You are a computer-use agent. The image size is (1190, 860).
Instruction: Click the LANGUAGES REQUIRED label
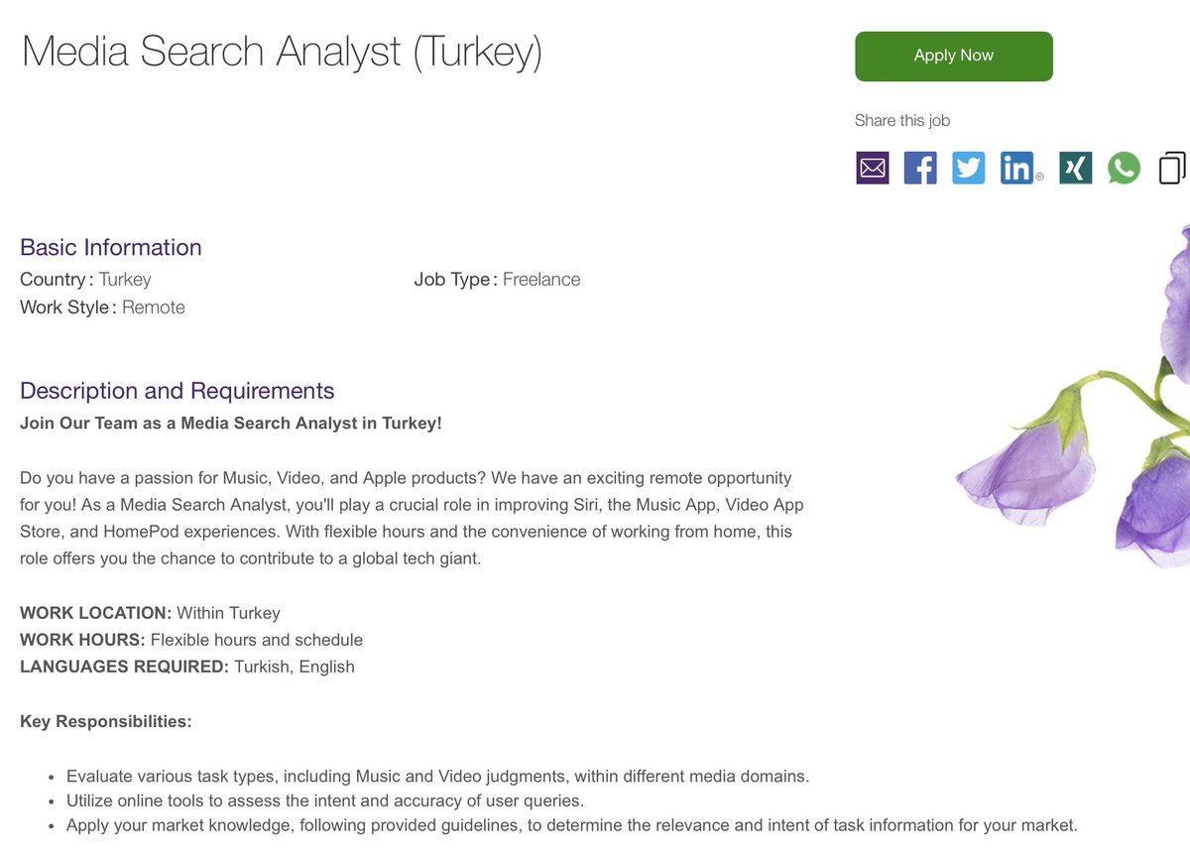[125, 667]
